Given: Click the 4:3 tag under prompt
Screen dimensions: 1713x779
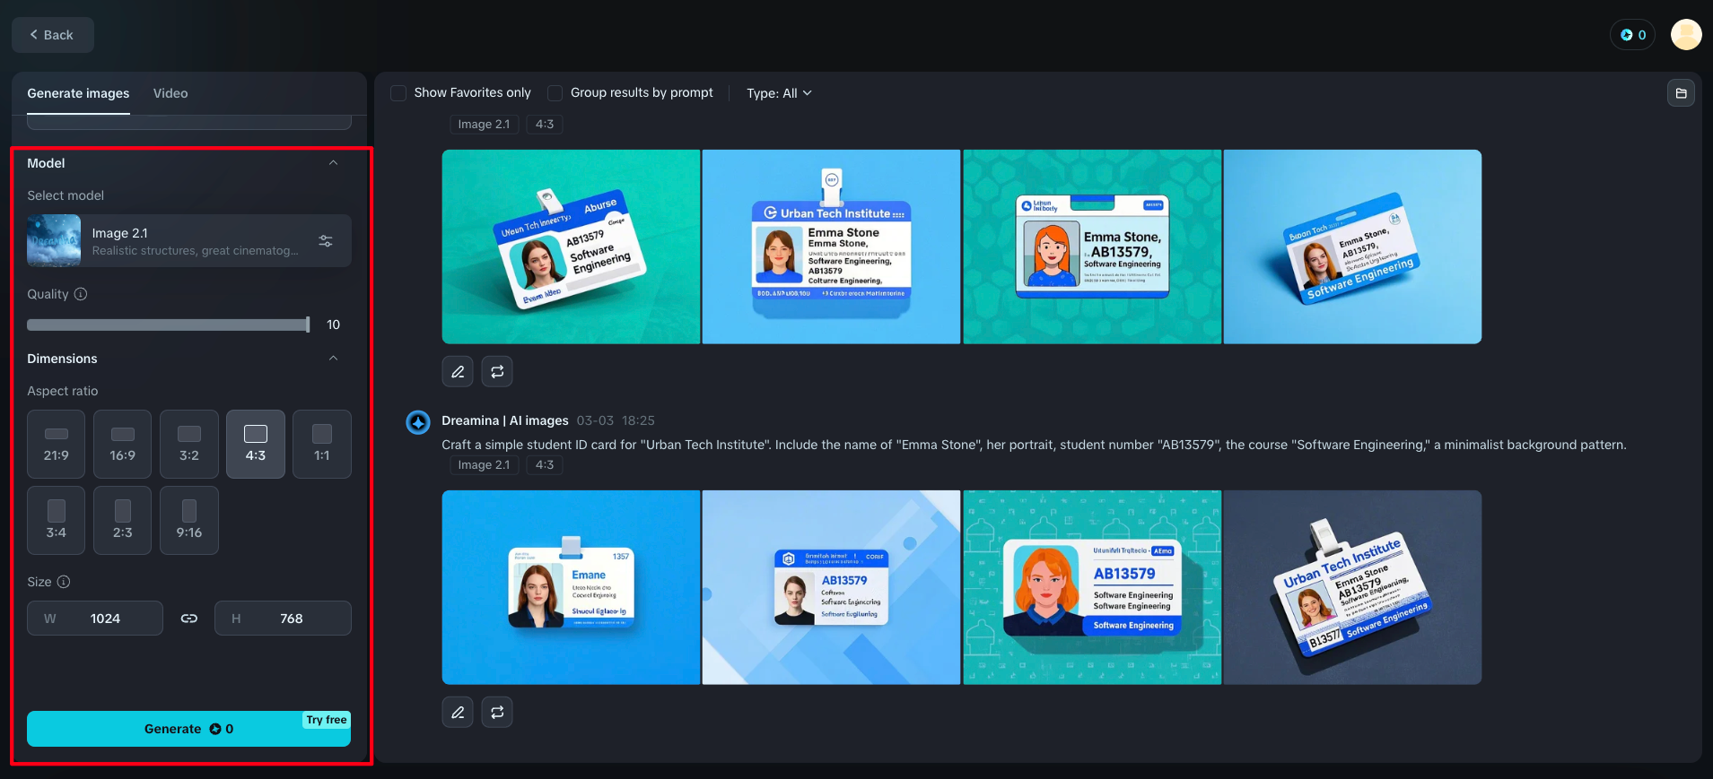Looking at the screenshot, I should (x=545, y=465).
